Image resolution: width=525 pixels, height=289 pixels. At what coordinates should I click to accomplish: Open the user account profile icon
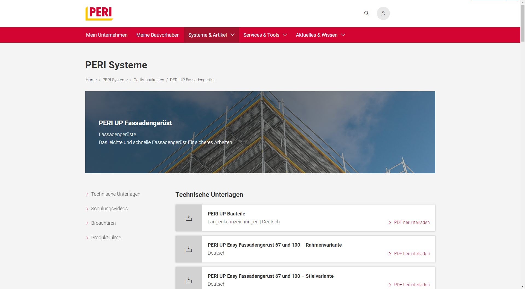(383, 13)
